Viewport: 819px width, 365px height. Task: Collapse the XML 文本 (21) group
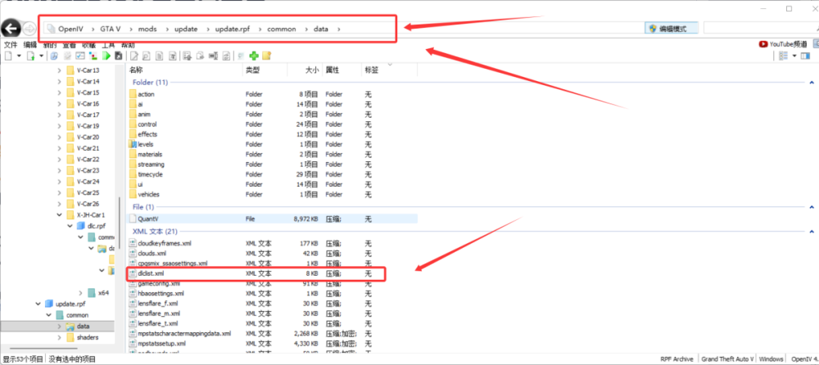coord(811,232)
